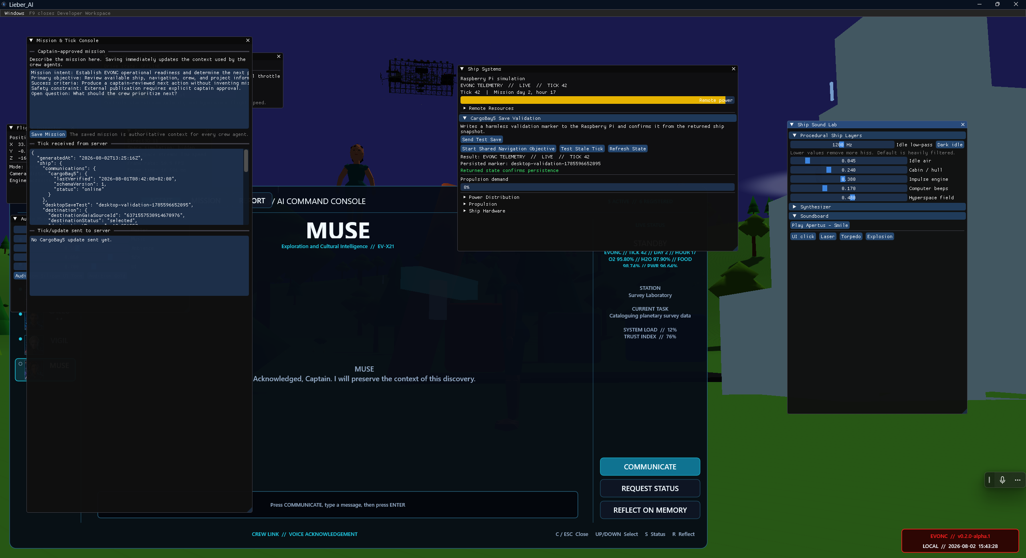Click the Computer beeps level slider

click(x=848, y=188)
